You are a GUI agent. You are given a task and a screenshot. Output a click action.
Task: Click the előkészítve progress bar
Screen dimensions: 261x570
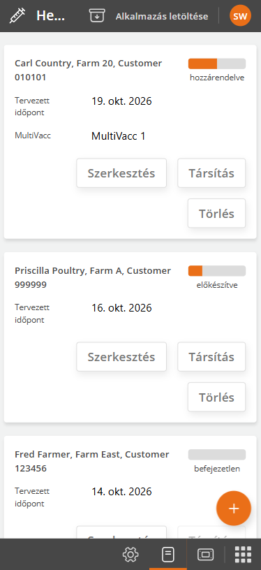(217, 271)
